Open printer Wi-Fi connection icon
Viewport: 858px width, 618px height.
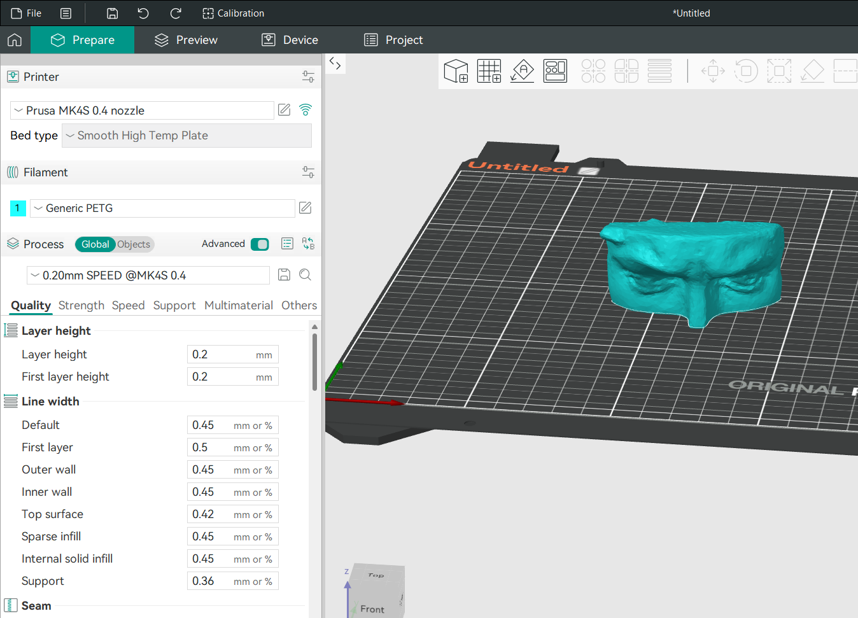306,110
